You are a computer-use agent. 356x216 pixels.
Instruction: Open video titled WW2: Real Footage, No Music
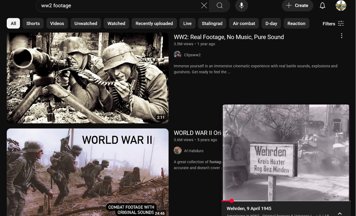point(229,37)
